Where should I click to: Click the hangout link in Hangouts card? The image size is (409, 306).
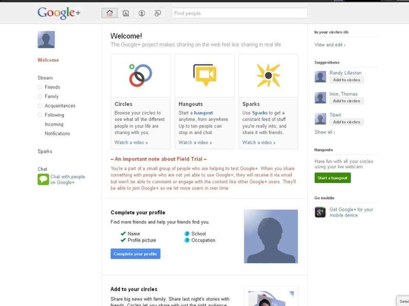coord(204,113)
